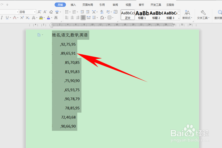Center align the text
The width and height of the screenshot is (222, 148).
pos(72,18)
